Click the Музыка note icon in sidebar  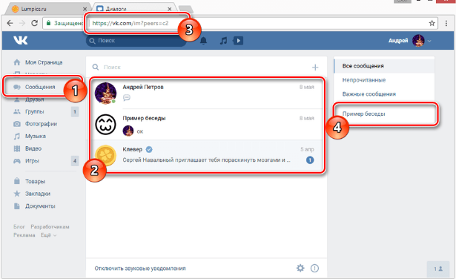click(x=17, y=136)
